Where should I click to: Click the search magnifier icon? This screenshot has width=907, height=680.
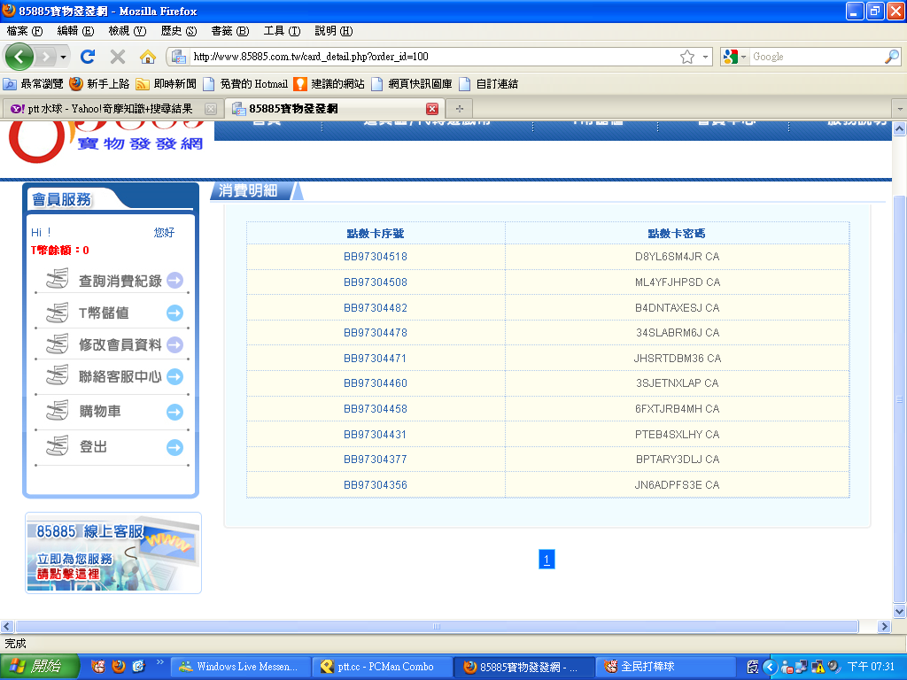pyautogui.click(x=891, y=57)
